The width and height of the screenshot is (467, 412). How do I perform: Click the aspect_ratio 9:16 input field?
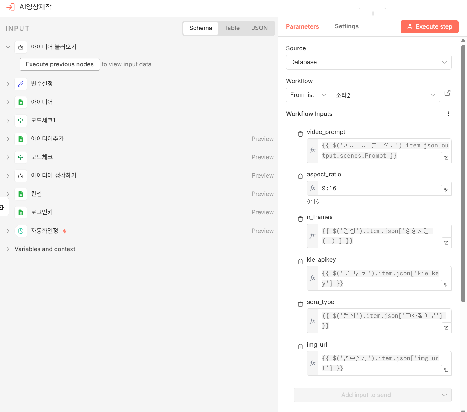[x=379, y=188]
